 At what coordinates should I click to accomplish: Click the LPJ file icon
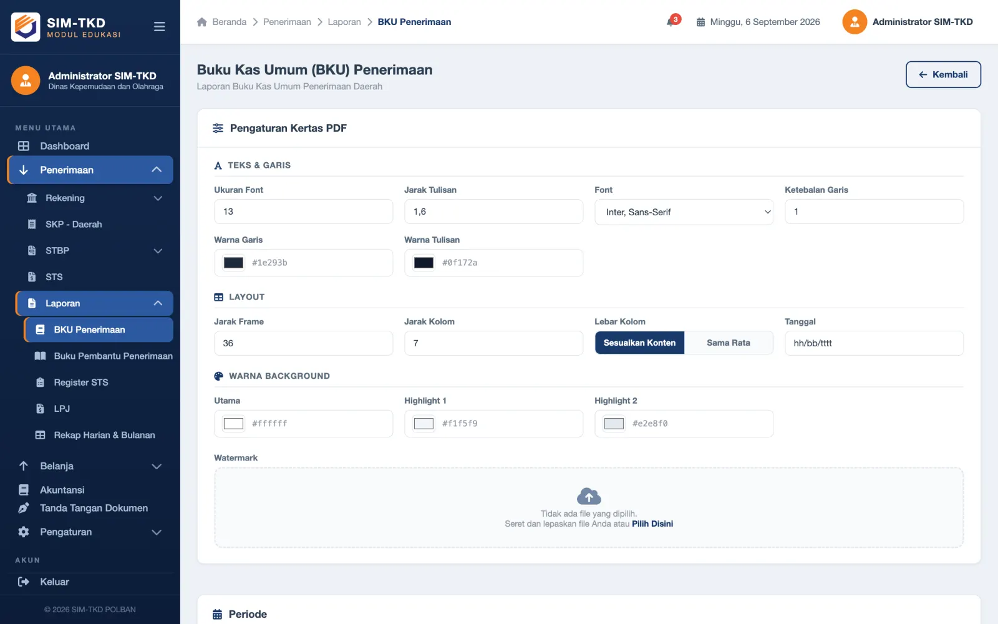(40, 408)
